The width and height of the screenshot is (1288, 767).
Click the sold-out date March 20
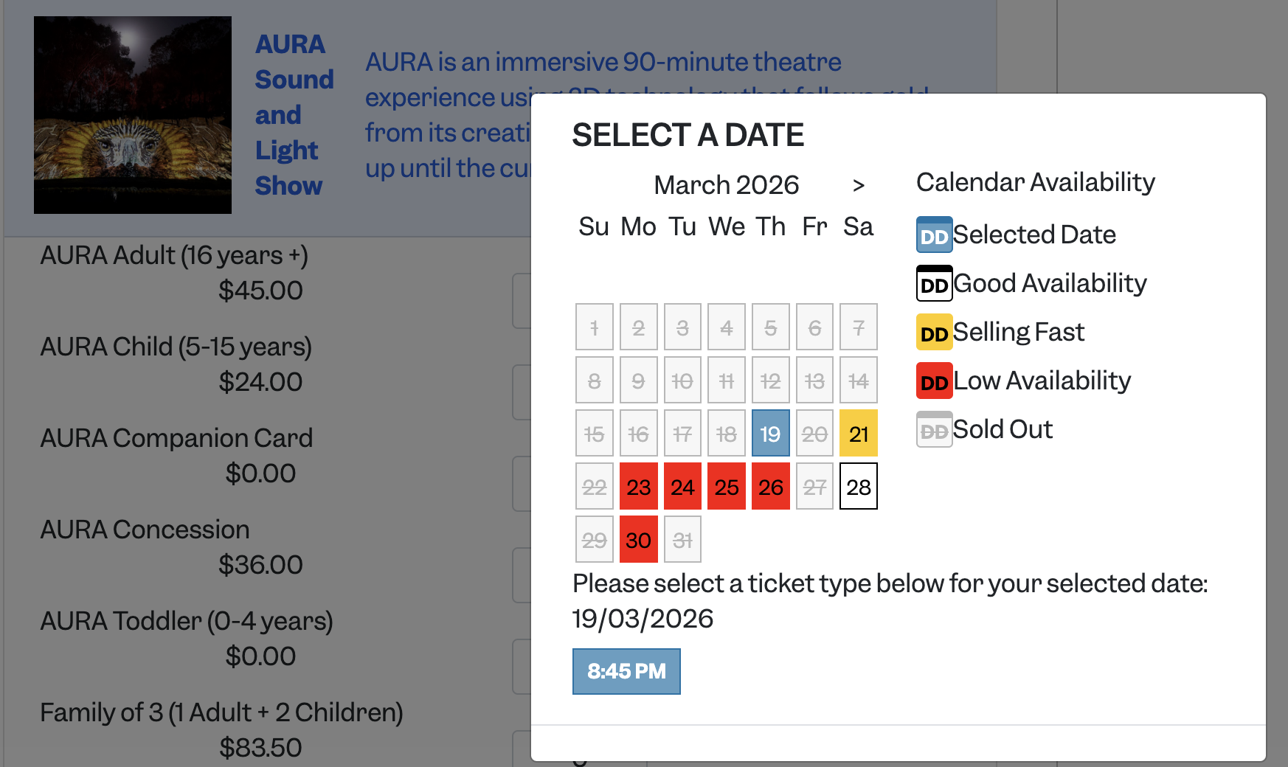[x=814, y=434]
